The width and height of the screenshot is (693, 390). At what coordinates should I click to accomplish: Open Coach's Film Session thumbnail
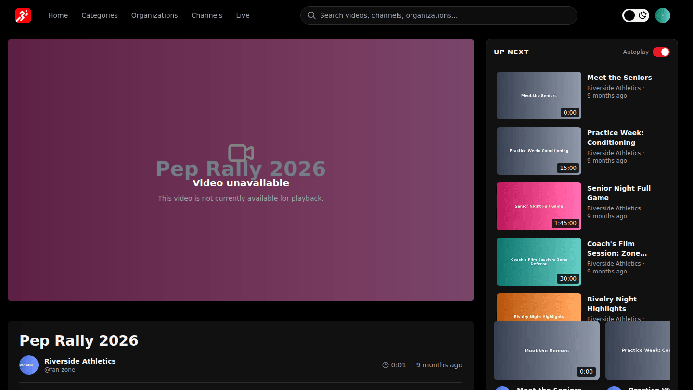pyautogui.click(x=539, y=261)
